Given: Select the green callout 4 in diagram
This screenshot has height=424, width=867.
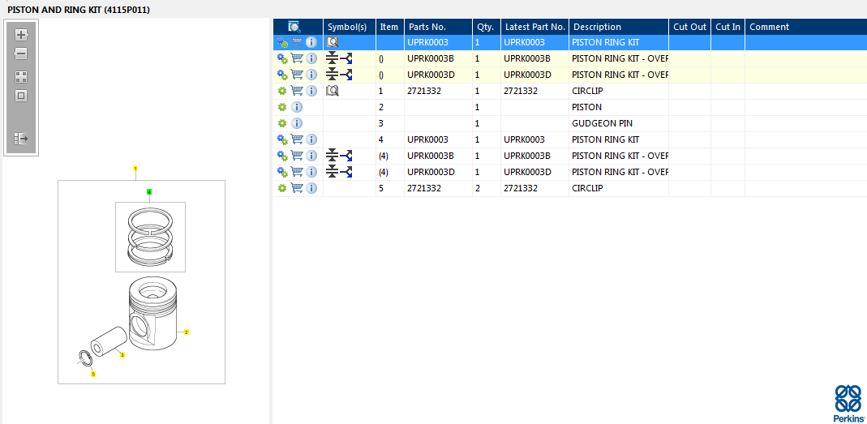Looking at the screenshot, I should (x=149, y=192).
